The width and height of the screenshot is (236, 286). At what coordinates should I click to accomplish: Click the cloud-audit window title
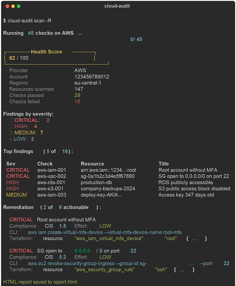pos(117,6)
